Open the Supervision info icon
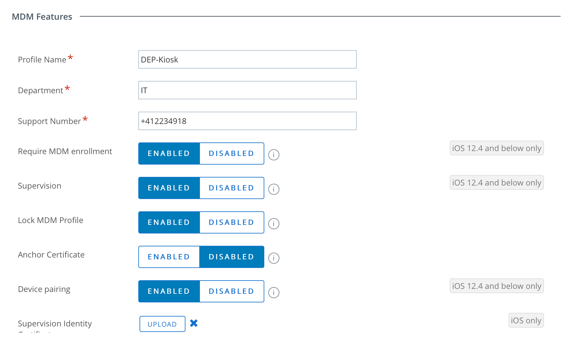Viewport: 568px width, 347px height. (274, 189)
